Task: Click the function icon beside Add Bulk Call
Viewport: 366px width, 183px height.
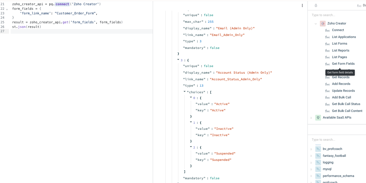Action: click(x=327, y=98)
